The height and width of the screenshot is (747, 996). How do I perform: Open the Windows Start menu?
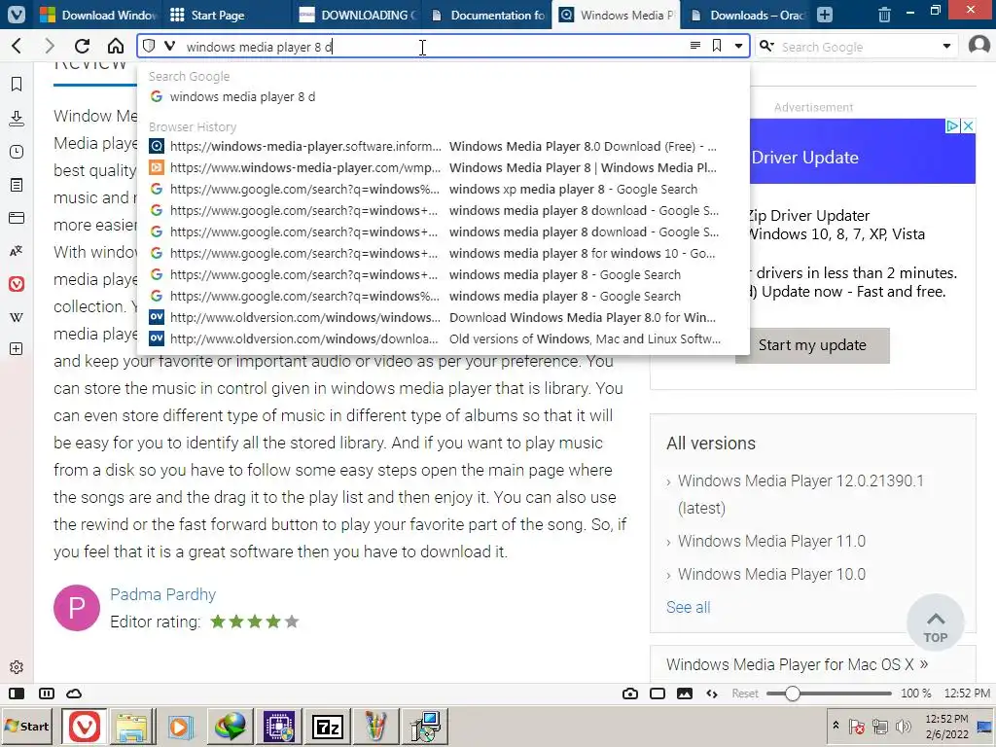click(27, 726)
